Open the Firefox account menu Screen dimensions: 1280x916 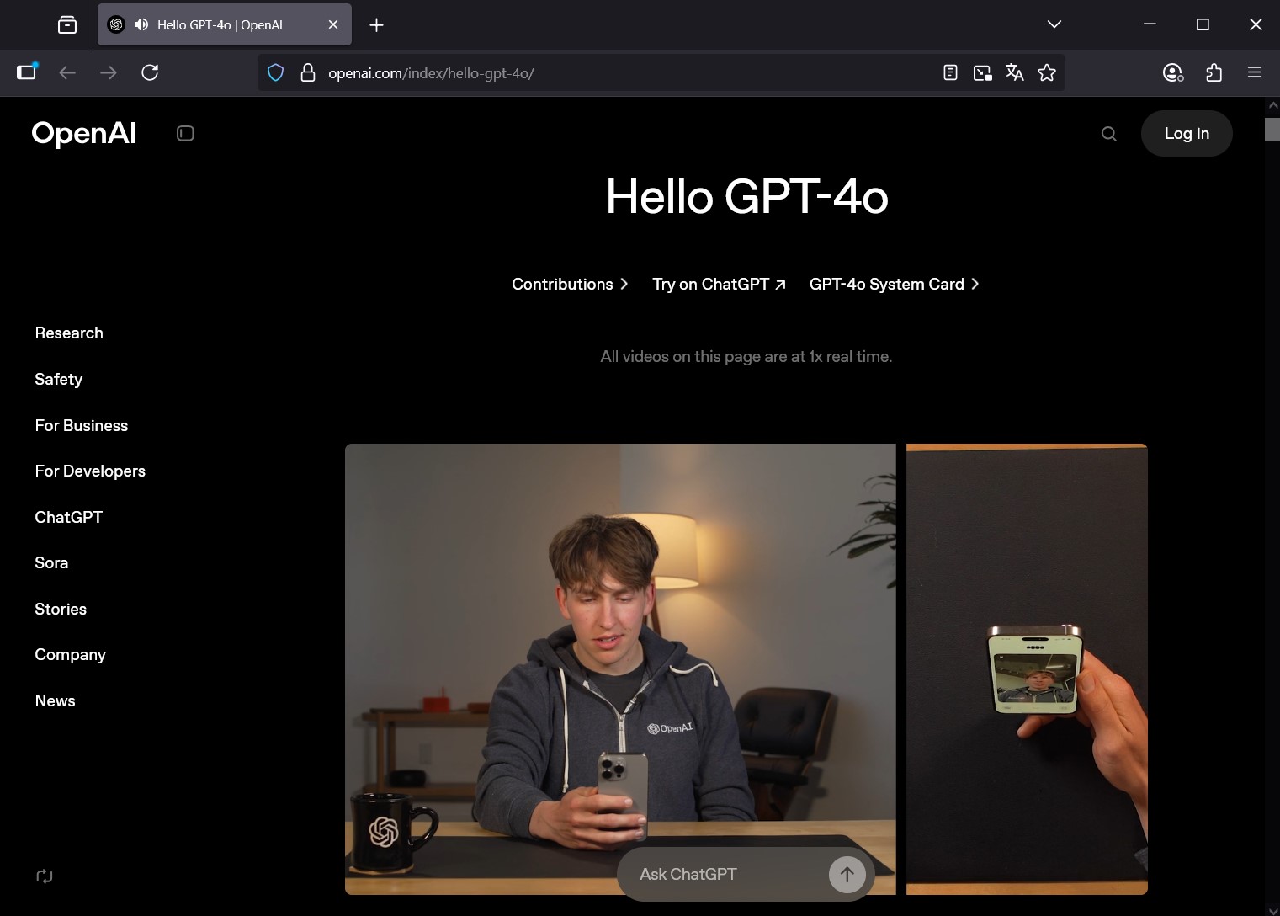(1173, 73)
